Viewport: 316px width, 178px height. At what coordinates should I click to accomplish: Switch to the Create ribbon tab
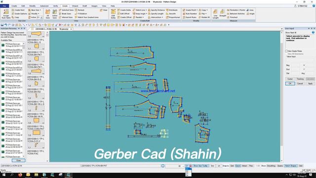click(14, 6)
